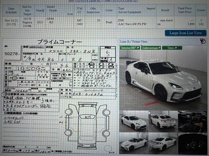Select the '2022' year cell
The width and height of the screenshot is (209, 156).
[40, 22]
